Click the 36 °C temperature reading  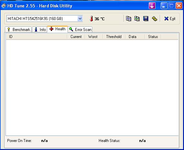100,19
